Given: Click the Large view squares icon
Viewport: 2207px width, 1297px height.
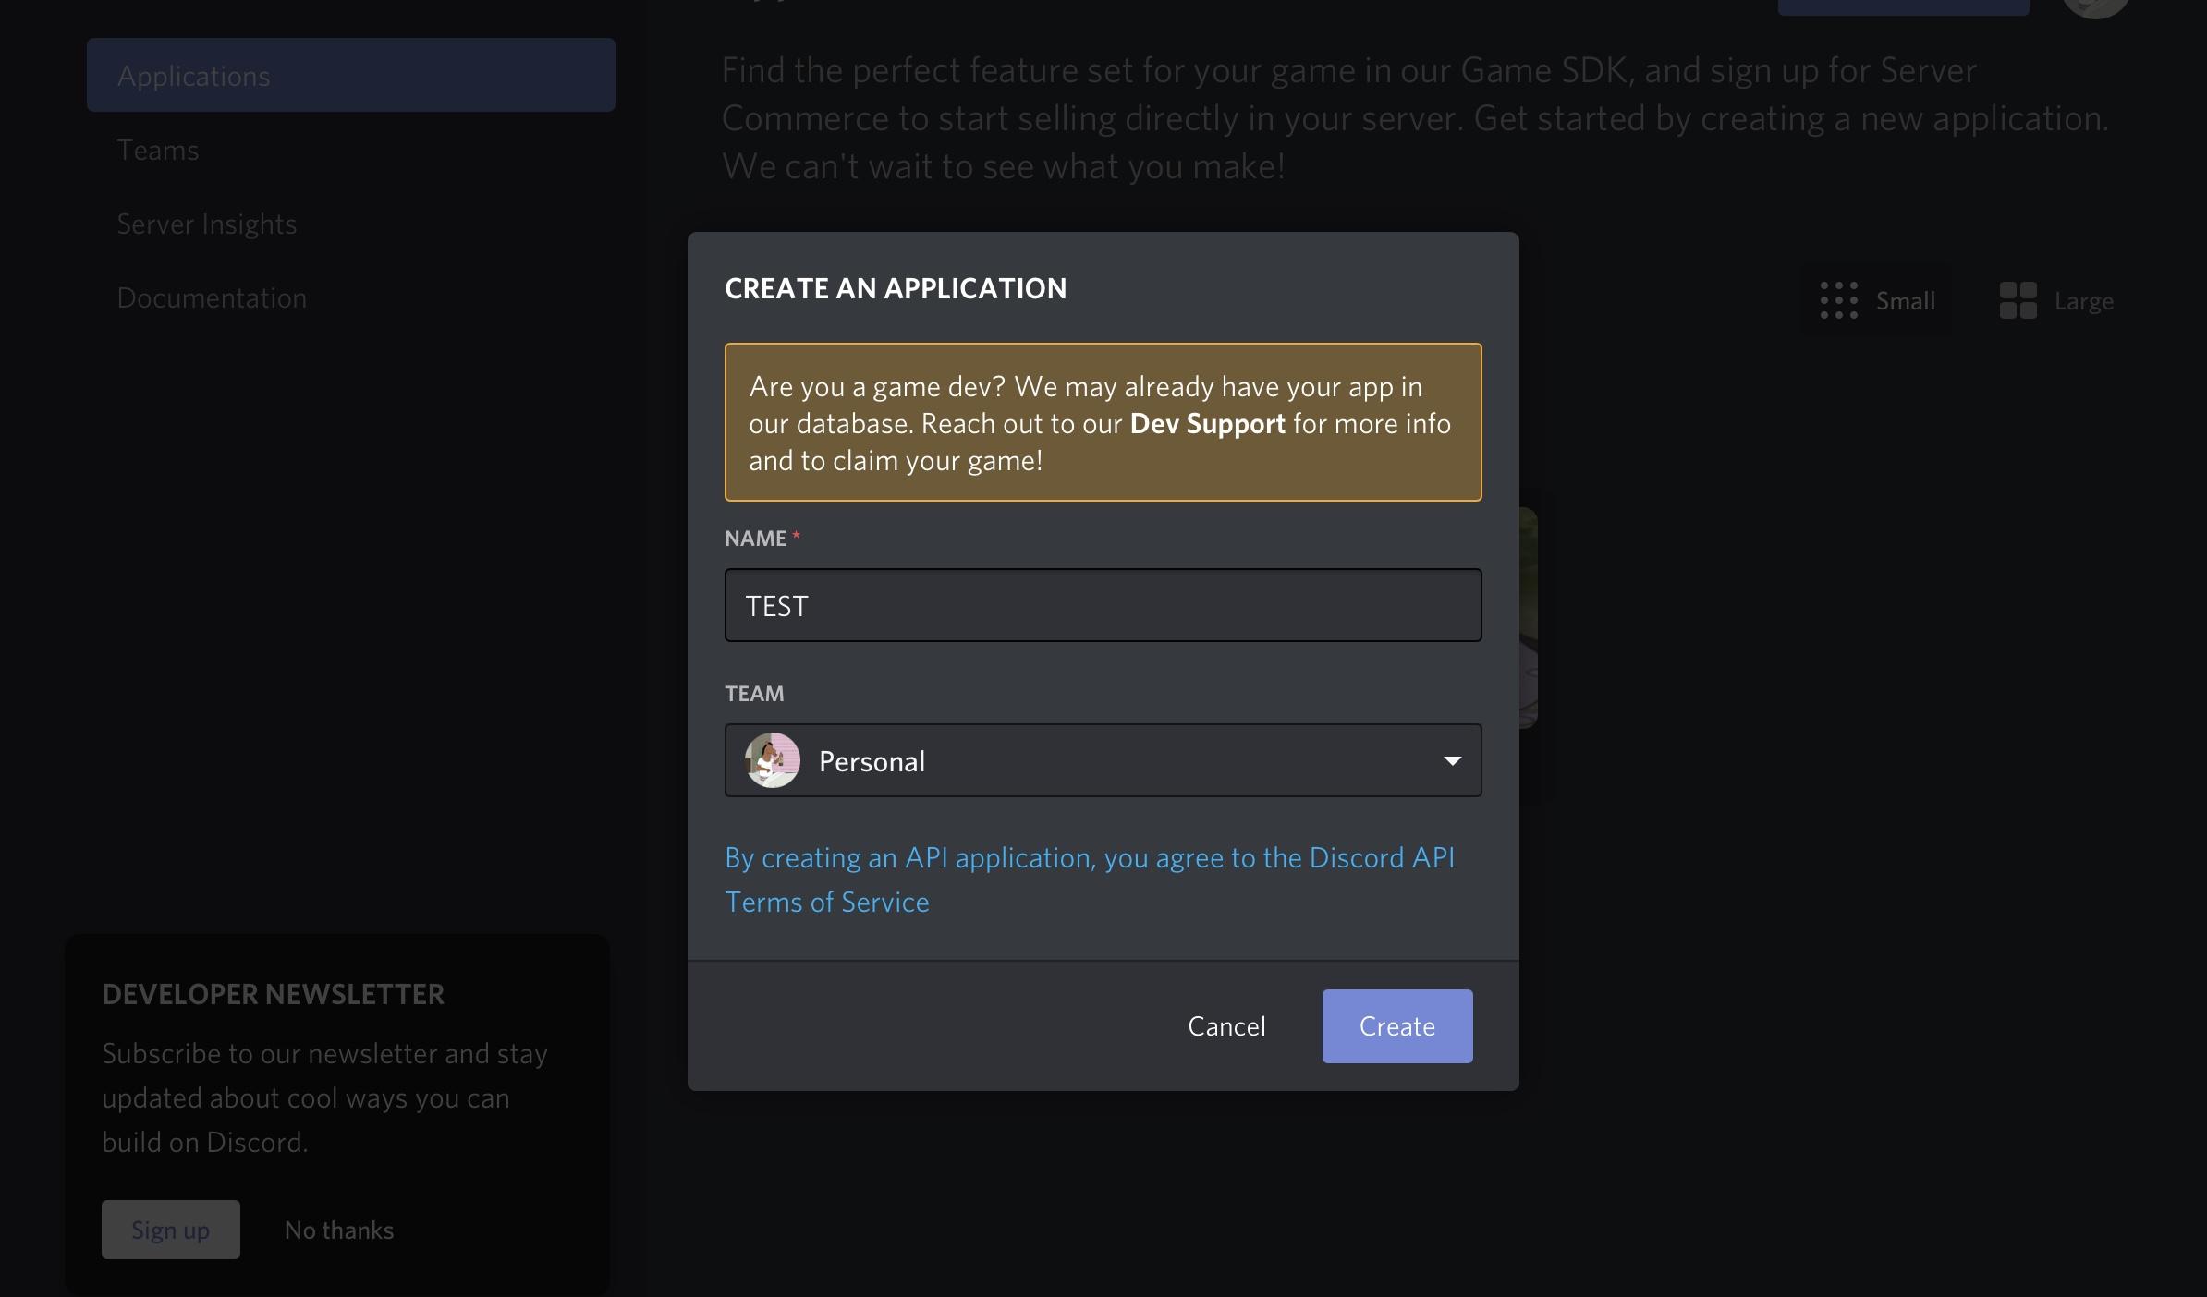Looking at the screenshot, I should 2018,300.
